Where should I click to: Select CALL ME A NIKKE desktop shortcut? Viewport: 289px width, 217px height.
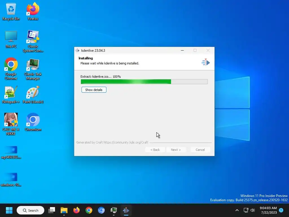pyautogui.click(x=11, y=124)
